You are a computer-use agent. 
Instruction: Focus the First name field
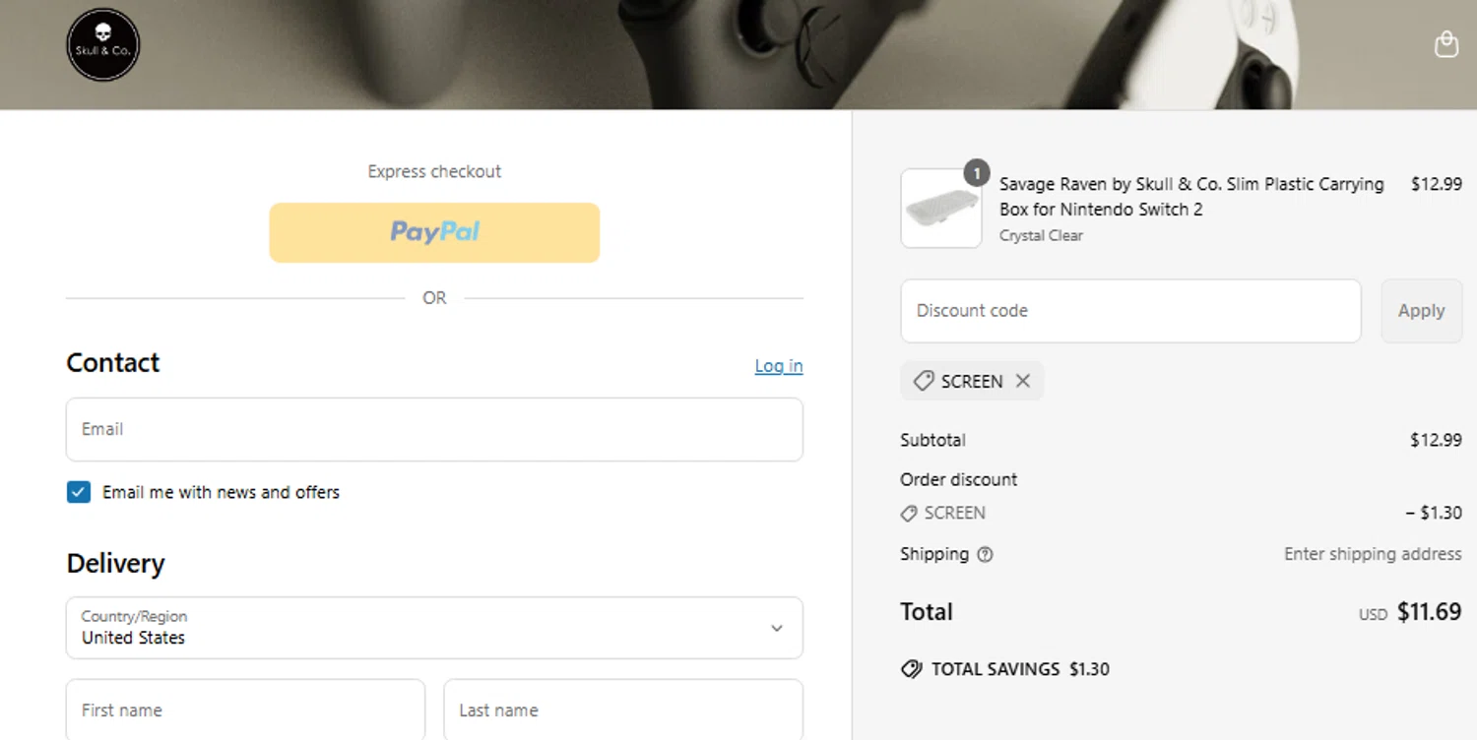[245, 709]
